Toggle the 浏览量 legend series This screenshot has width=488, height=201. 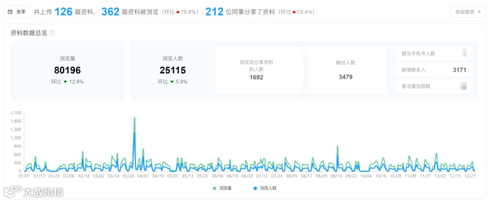click(x=222, y=188)
